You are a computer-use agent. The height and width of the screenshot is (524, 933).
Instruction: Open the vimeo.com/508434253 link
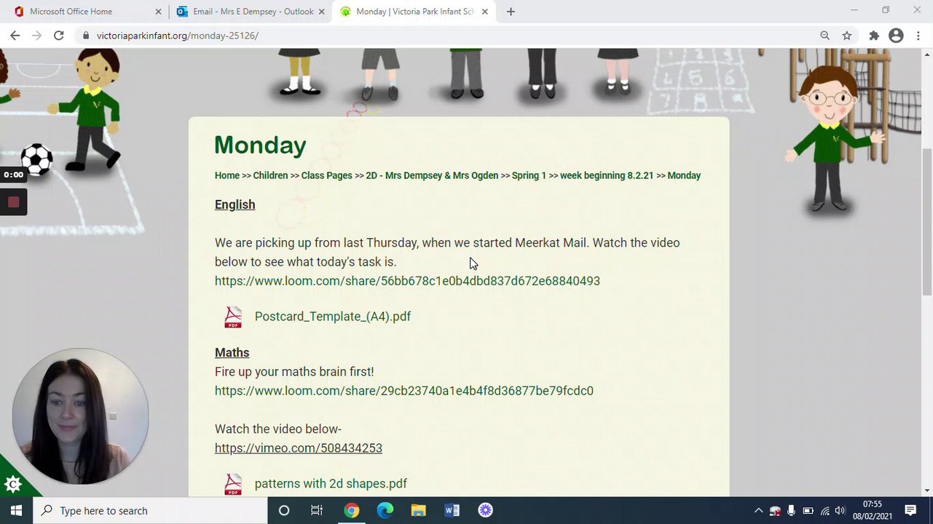coord(299,448)
